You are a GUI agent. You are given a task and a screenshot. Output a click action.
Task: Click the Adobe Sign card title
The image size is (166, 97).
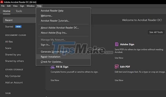[x=127, y=44]
